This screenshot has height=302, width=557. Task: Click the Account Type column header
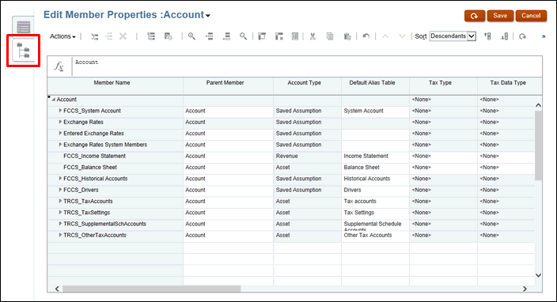[305, 83]
